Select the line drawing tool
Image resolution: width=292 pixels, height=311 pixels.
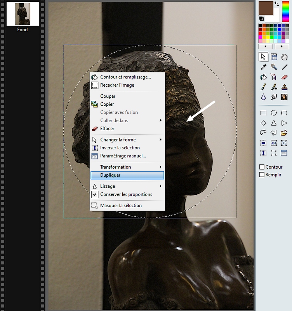[x=284, y=67]
